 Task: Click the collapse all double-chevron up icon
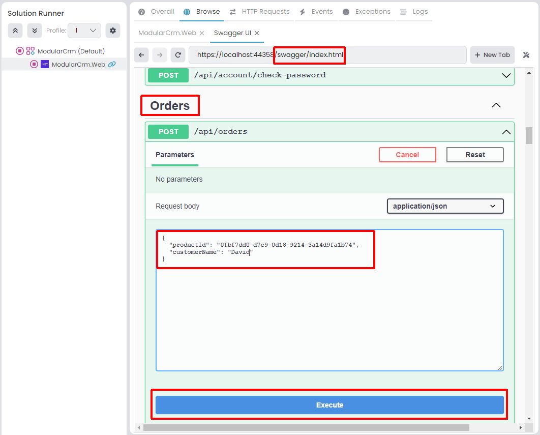coord(15,31)
